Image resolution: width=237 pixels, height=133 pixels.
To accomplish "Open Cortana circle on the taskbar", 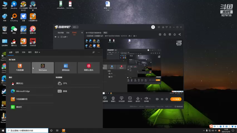I will [x=51, y=130].
